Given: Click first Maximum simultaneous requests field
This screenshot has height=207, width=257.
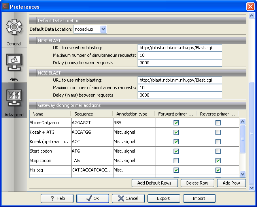Looking at the screenshot, I should click(x=180, y=56).
